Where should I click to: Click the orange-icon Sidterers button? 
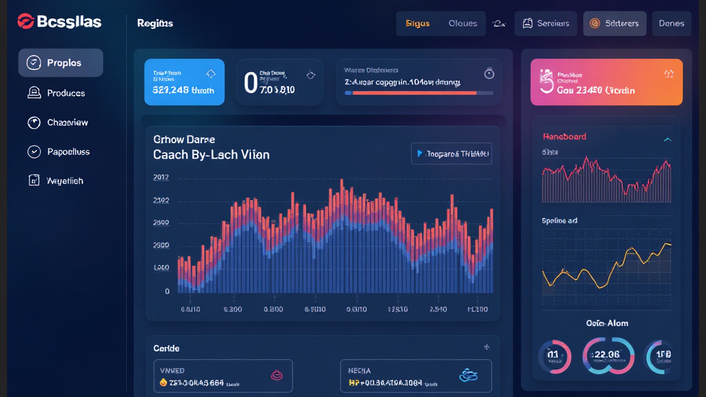614,23
